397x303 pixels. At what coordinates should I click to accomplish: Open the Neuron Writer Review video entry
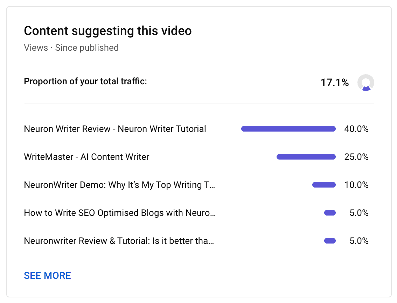tap(114, 129)
